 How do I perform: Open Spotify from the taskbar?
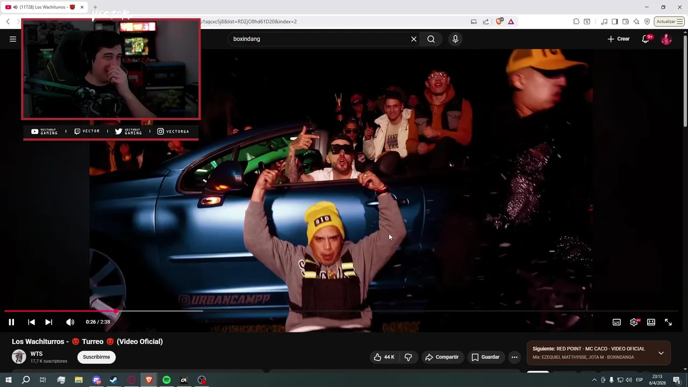click(167, 380)
